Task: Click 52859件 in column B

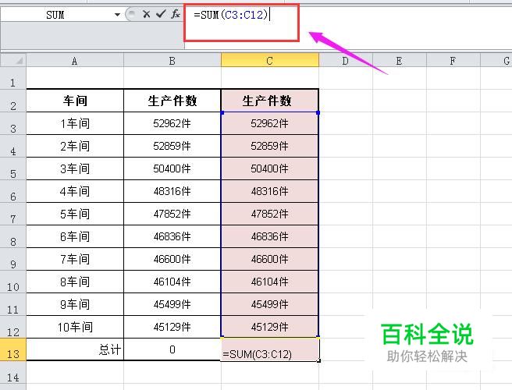Action: tap(172, 146)
